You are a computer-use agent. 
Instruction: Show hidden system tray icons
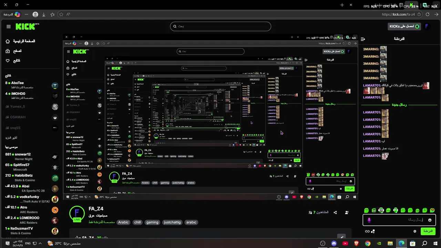[x=40, y=243]
